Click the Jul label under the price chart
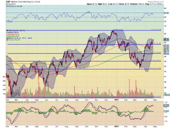This screenshot has height=128, width=170. coord(57,100)
